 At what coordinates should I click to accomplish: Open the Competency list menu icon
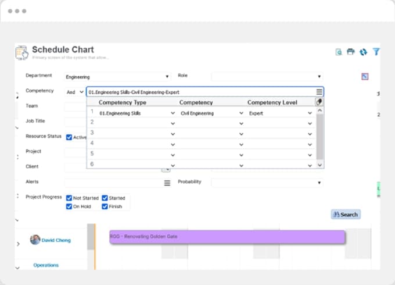point(319,92)
